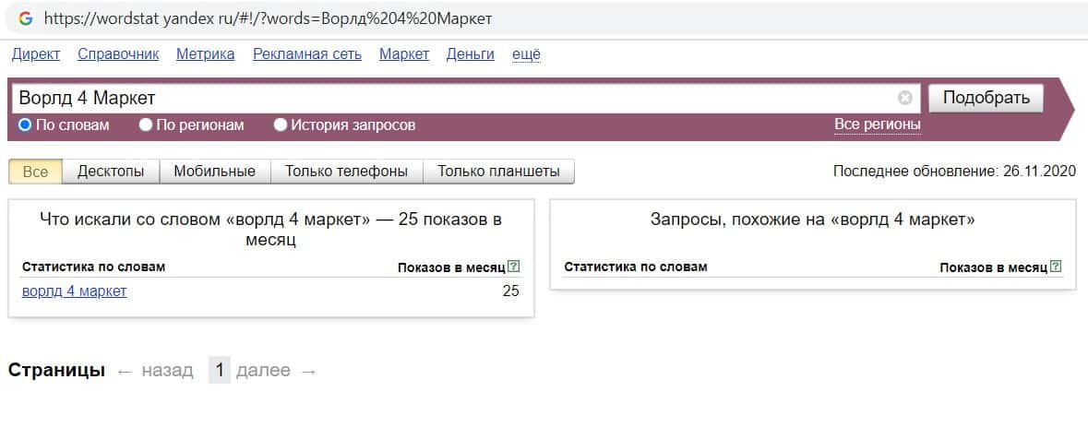Open the Директ link

[36, 54]
